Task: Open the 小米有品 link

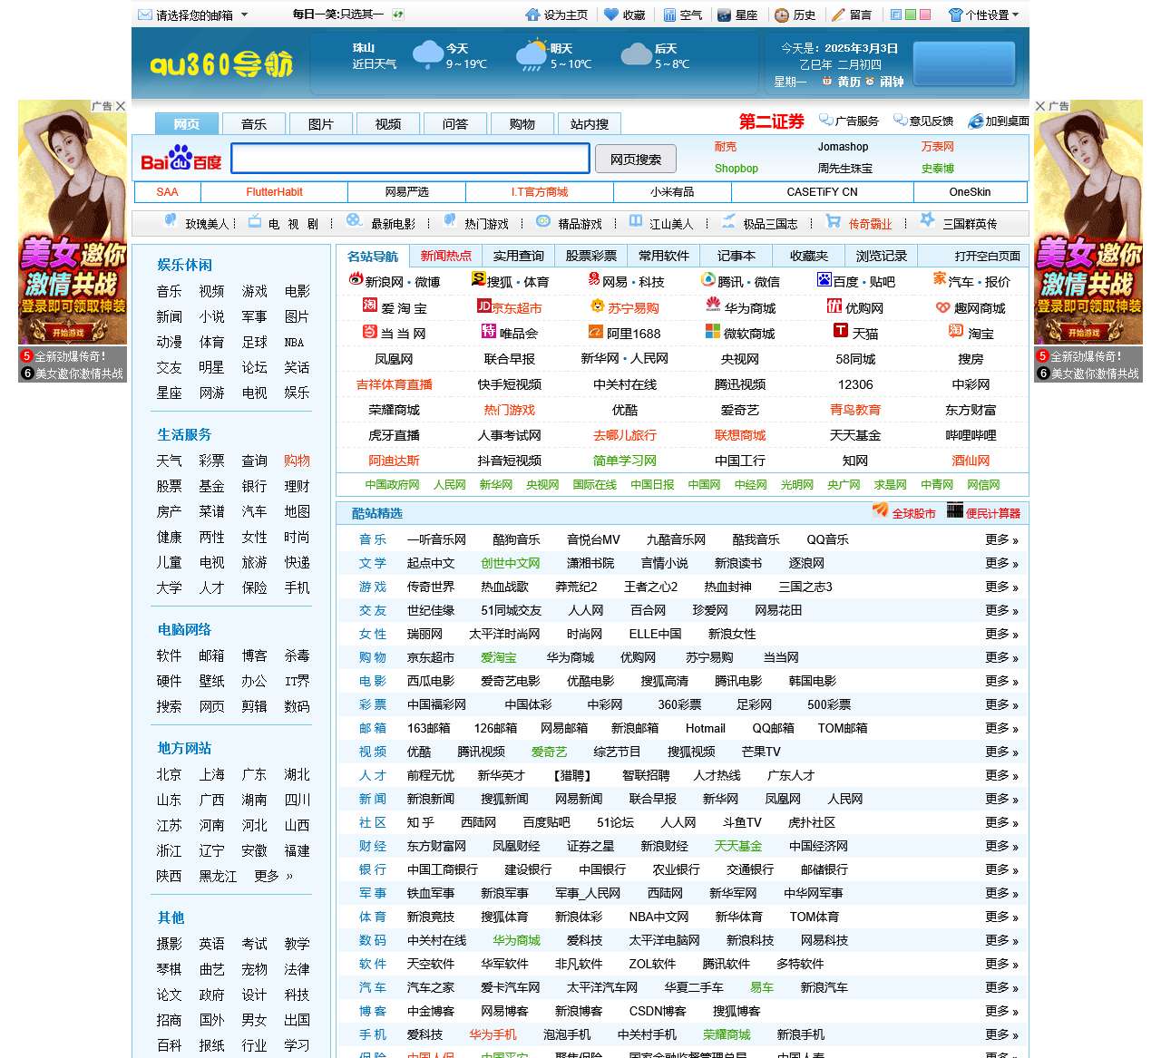Action: (x=672, y=192)
